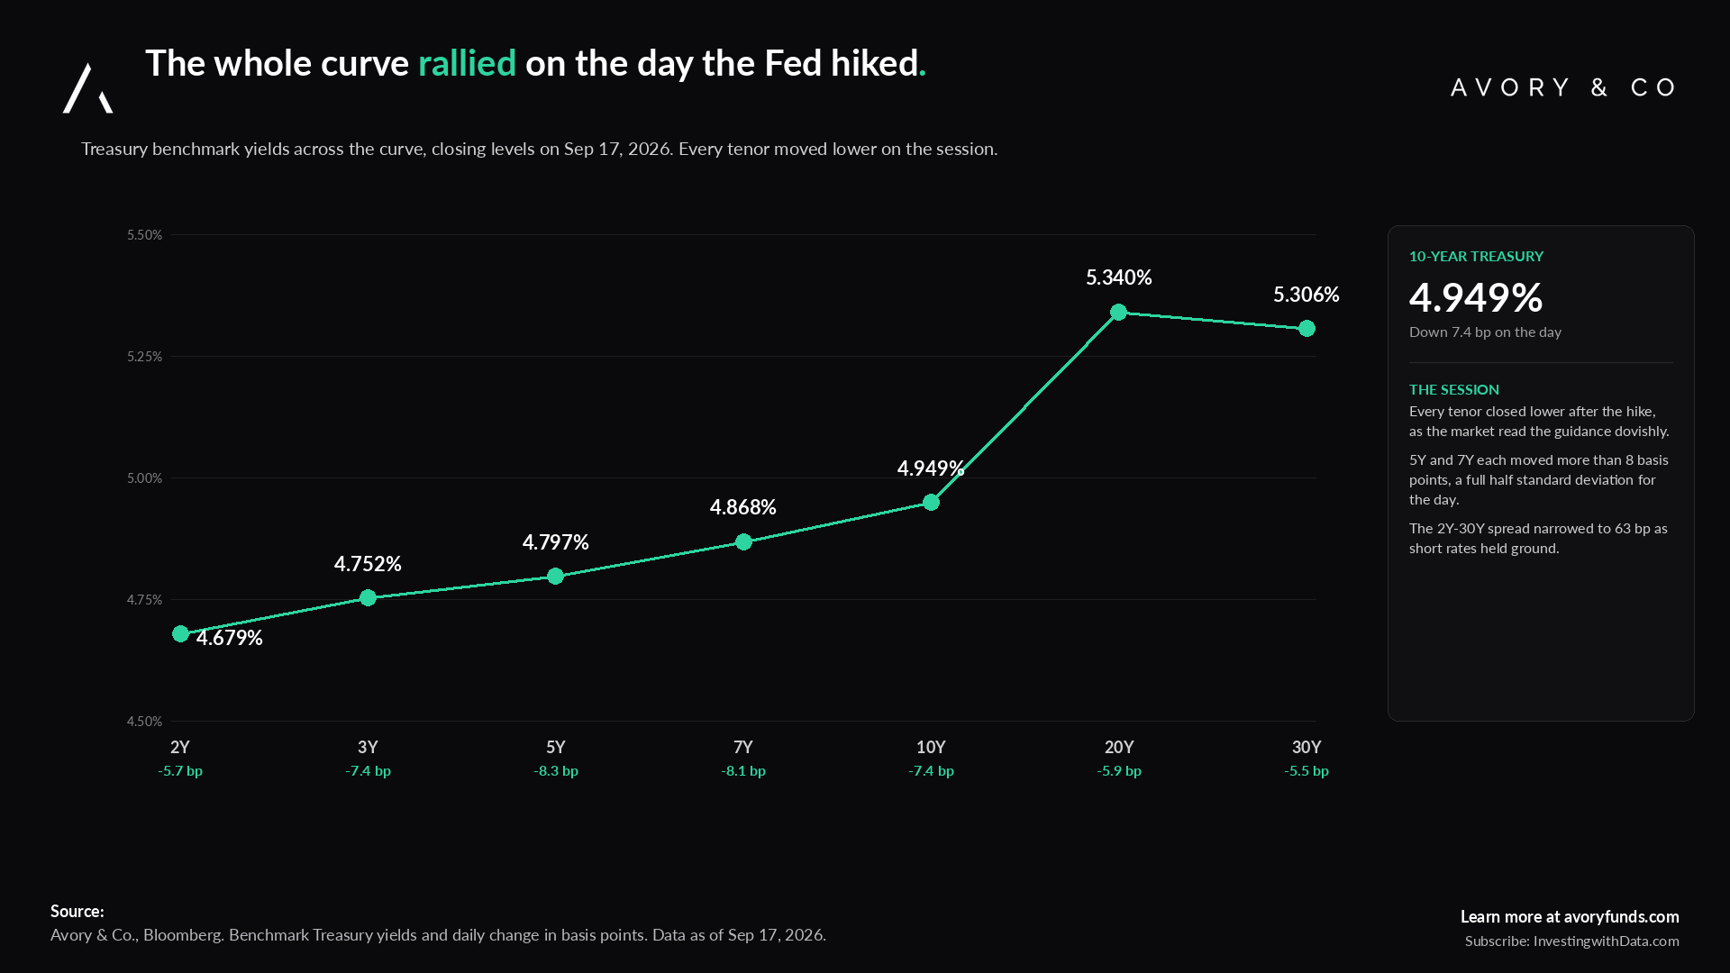Click THE SESSION heading in sidebar
Image resolution: width=1730 pixels, height=973 pixels.
click(x=1454, y=389)
